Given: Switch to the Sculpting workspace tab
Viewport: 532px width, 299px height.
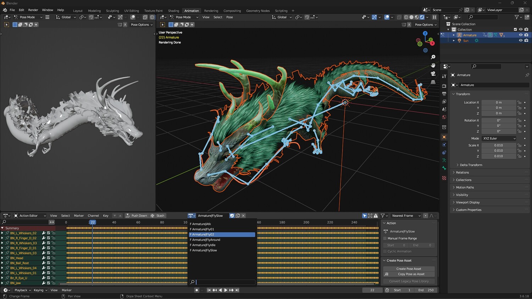Looking at the screenshot, I should coord(112,11).
